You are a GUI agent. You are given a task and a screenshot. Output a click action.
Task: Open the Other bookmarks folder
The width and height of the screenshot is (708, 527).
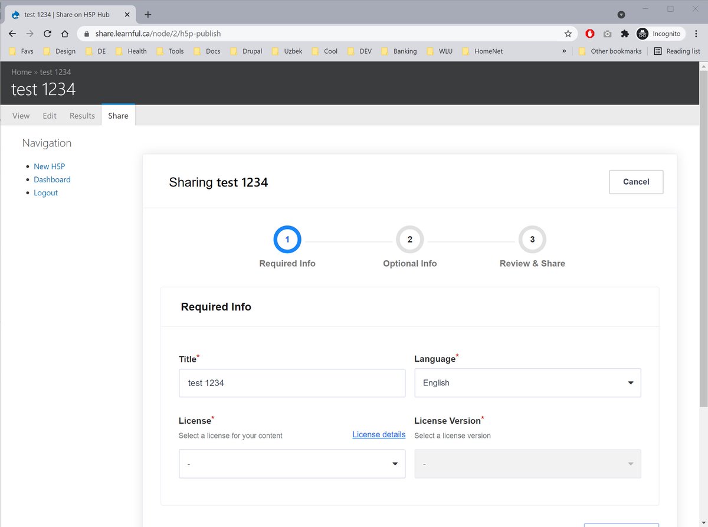pyautogui.click(x=610, y=51)
